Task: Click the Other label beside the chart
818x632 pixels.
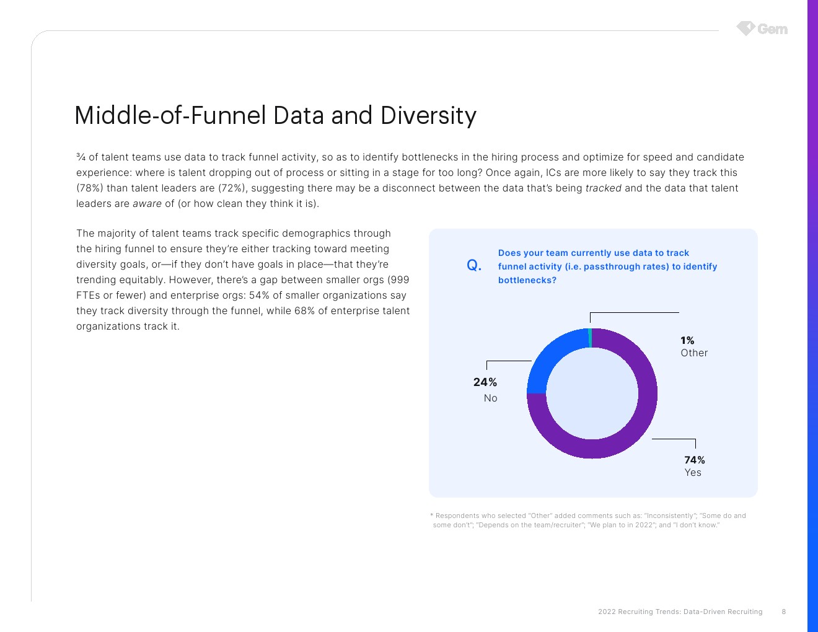Action: (694, 353)
